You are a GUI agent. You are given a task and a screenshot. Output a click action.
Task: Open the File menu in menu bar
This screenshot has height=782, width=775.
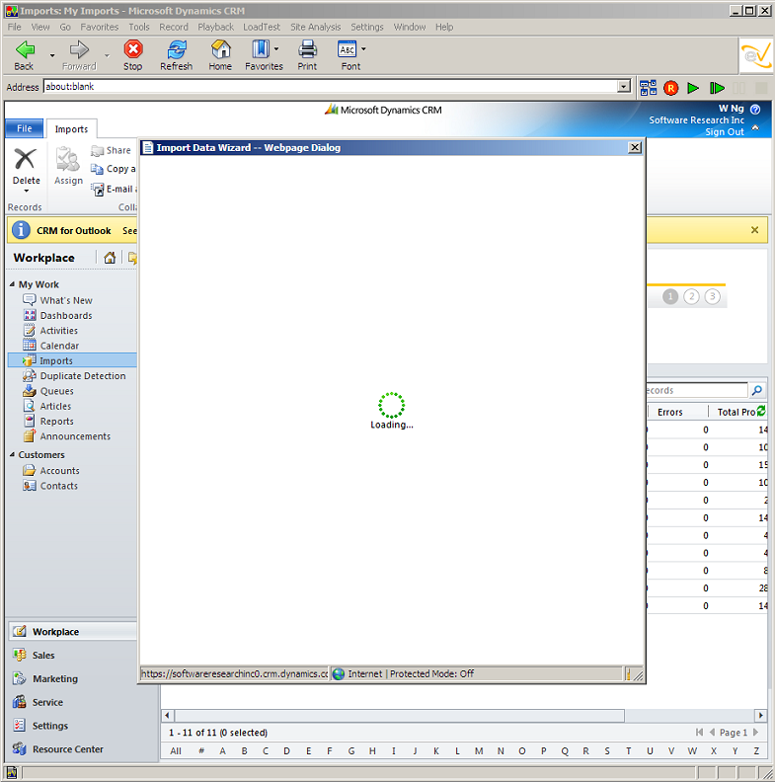point(15,27)
